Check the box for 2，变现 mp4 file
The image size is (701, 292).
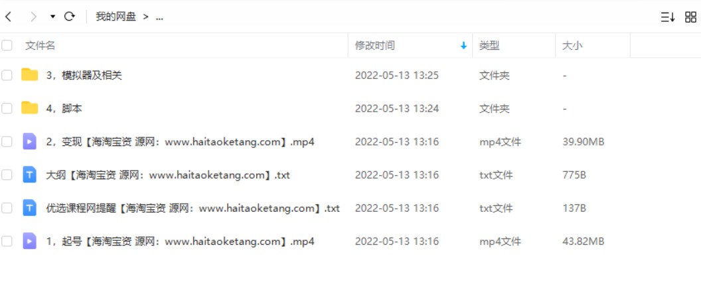[x=7, y=142]
